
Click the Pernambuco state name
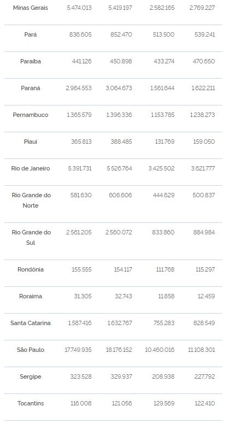point(31,115)
